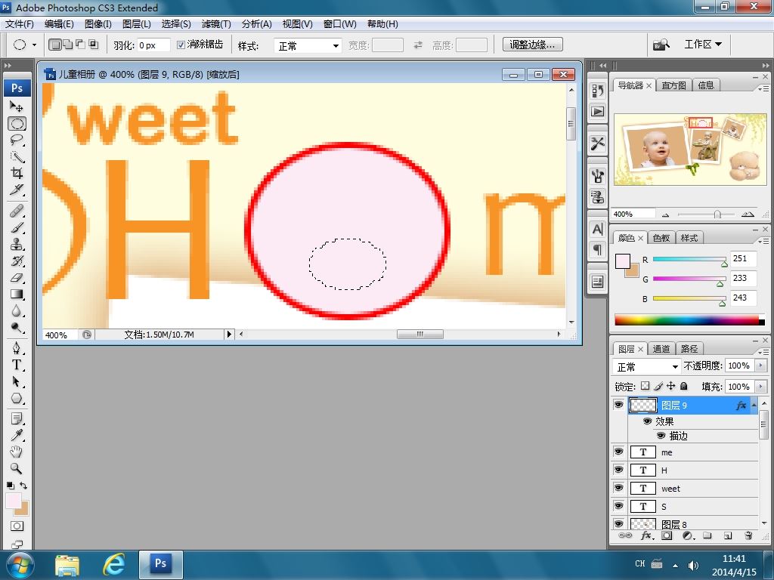Hide the 图层 9 layer
This screenshot has width=774, height=580.
618,405
